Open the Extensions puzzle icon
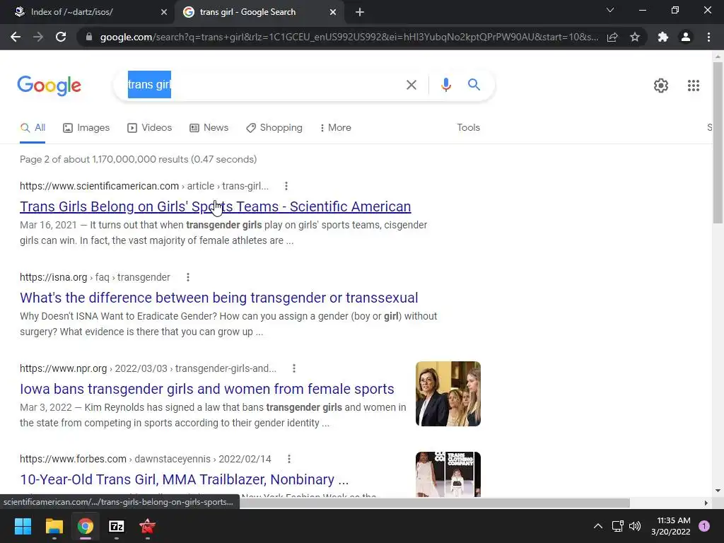The height and width of the screenshot is (543, 724). pyautogui.click(x=663, y=37)
